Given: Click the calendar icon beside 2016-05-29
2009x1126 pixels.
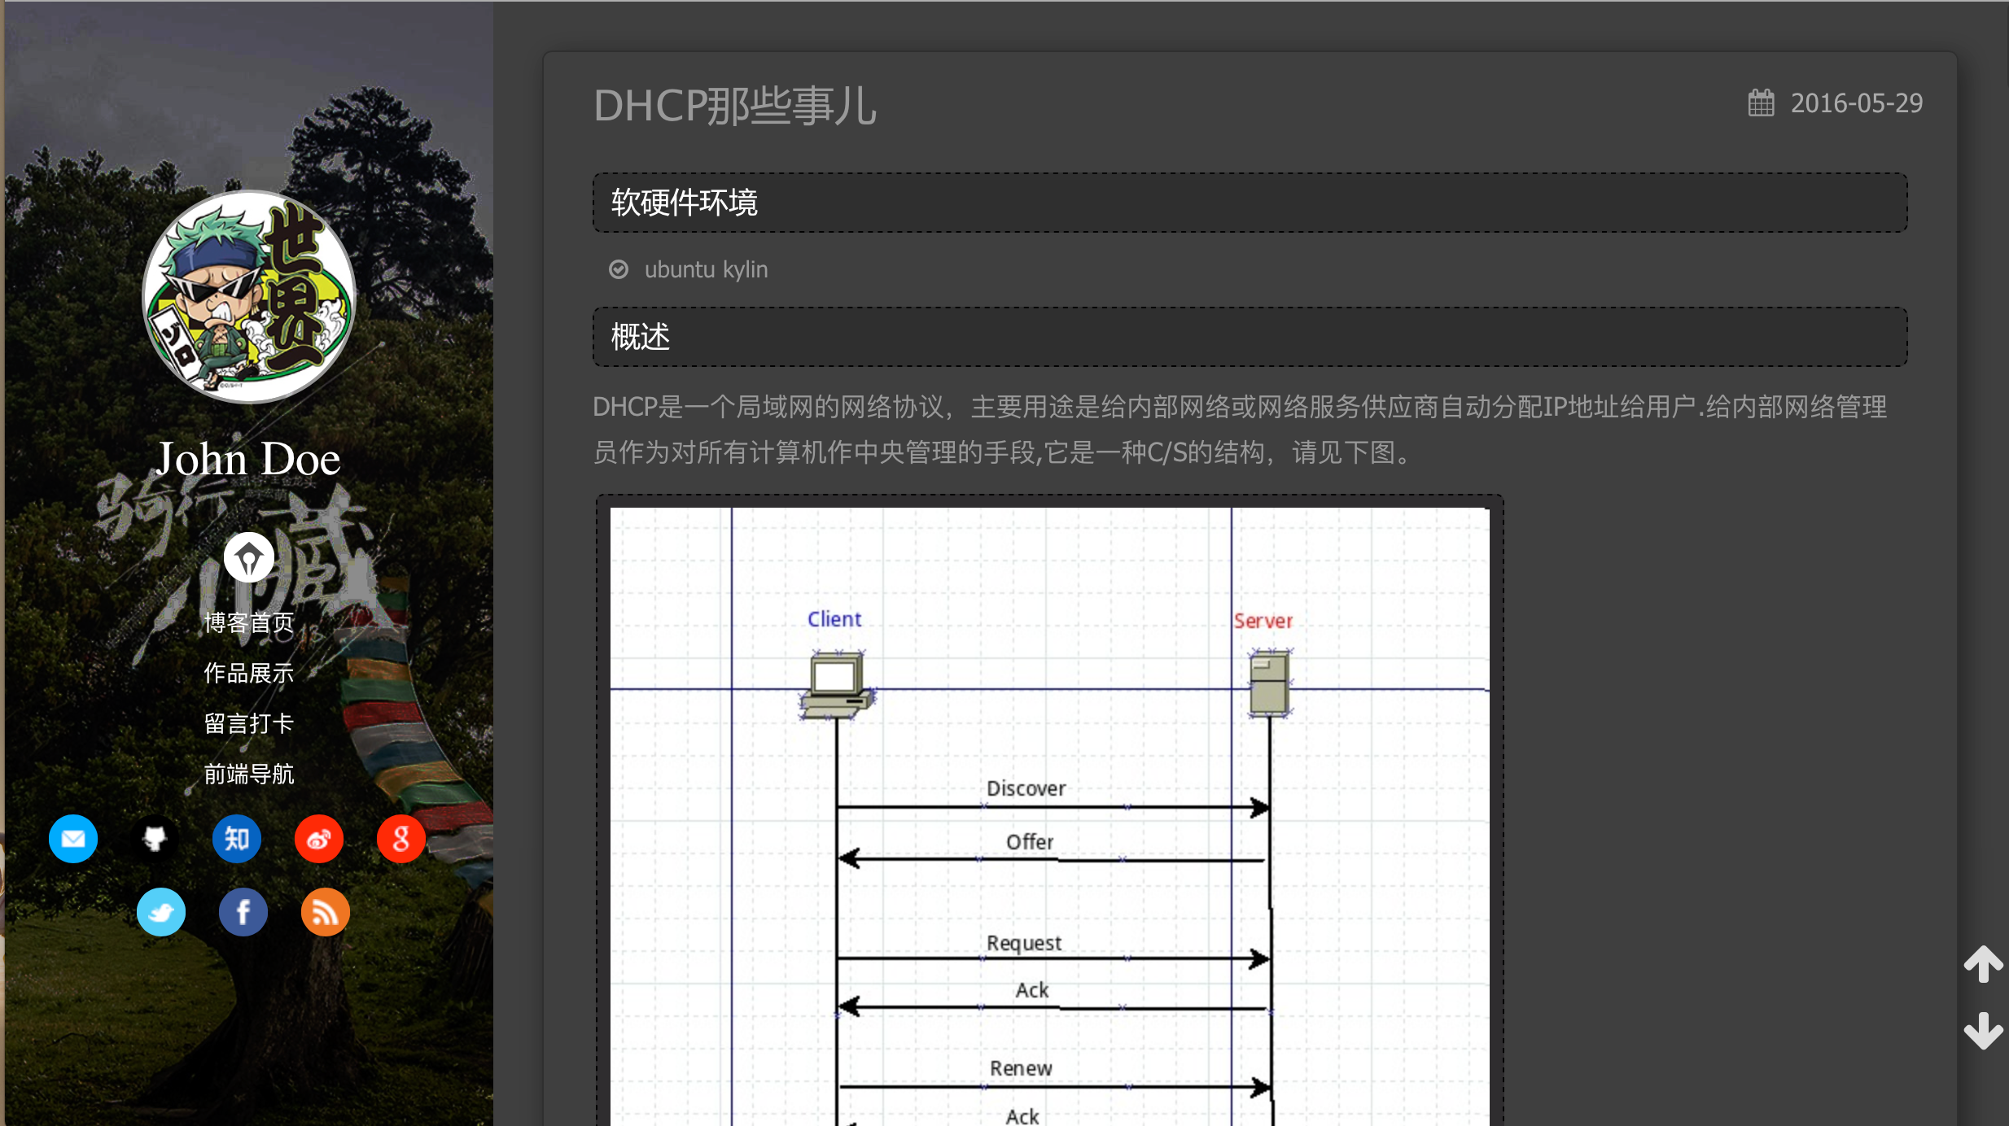Looking at the screenshot, I should [1761, 103].
